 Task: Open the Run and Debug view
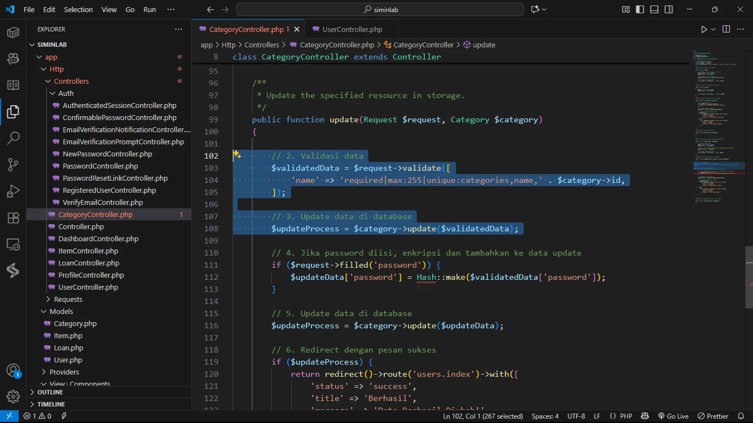13,191
